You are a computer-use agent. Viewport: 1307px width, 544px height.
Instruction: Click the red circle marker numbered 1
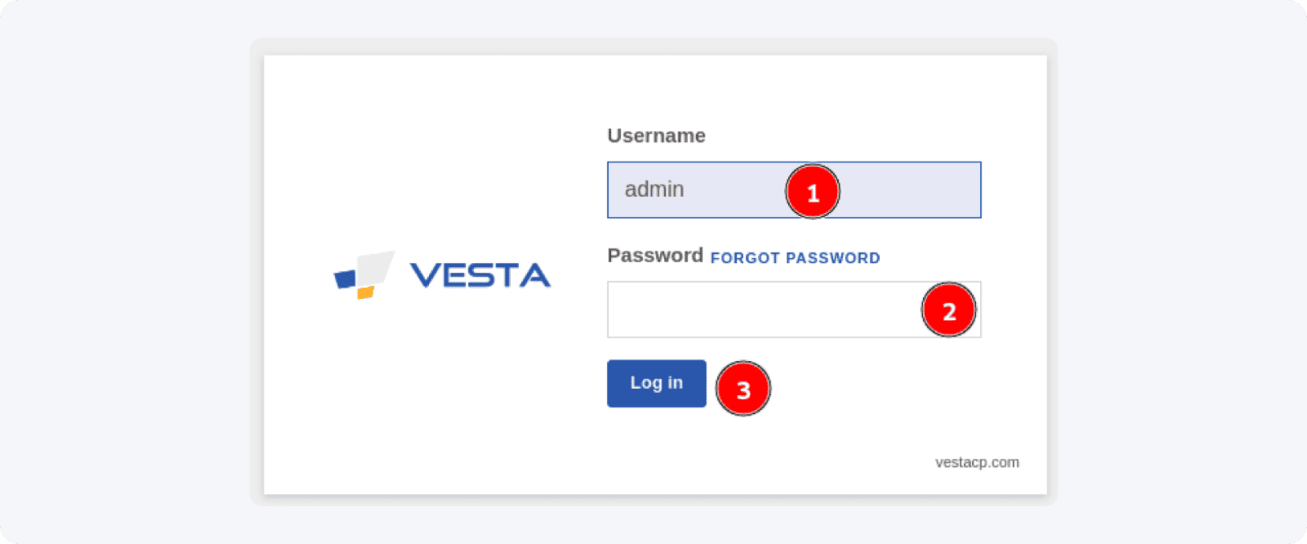[x=813, y=192]
